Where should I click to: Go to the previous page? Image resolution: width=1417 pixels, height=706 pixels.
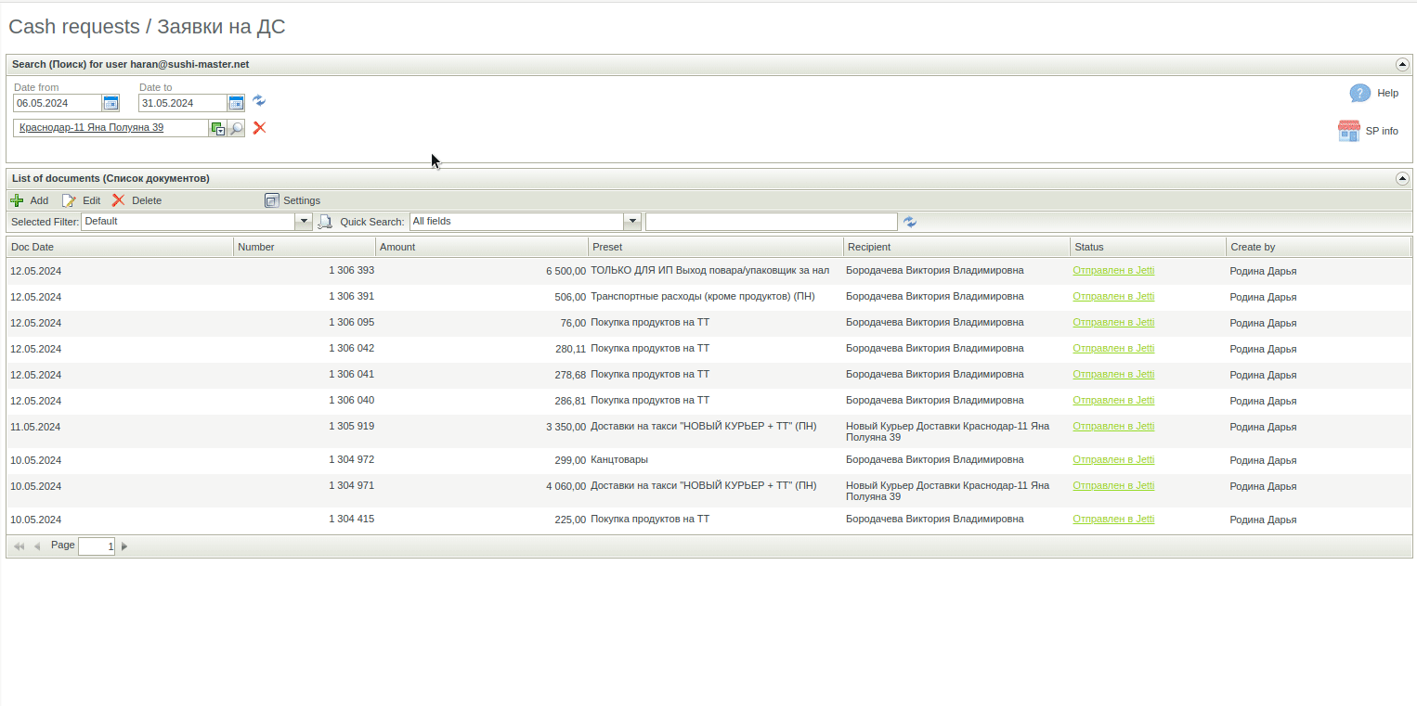[37, 546]
